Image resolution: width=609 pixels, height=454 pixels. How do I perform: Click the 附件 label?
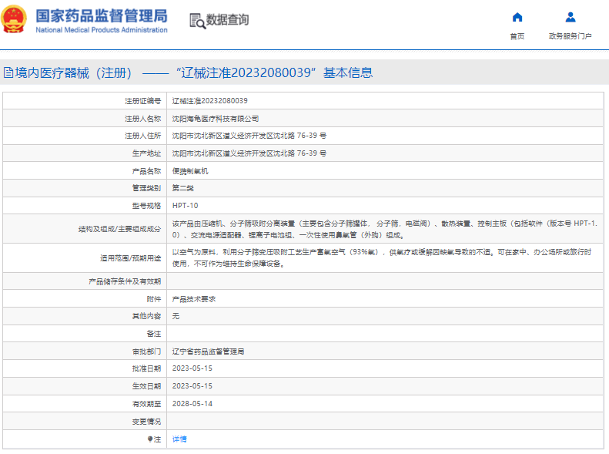[154, 299]
